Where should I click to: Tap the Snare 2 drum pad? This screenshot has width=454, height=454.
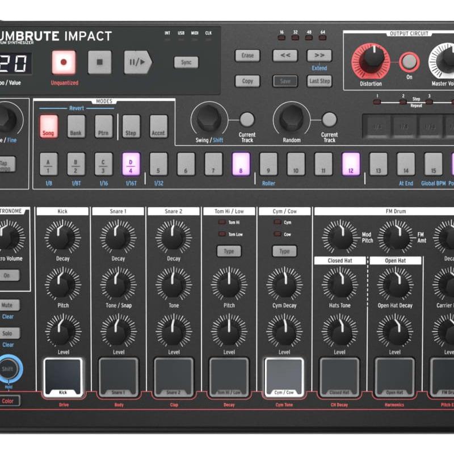pos(174,377)
